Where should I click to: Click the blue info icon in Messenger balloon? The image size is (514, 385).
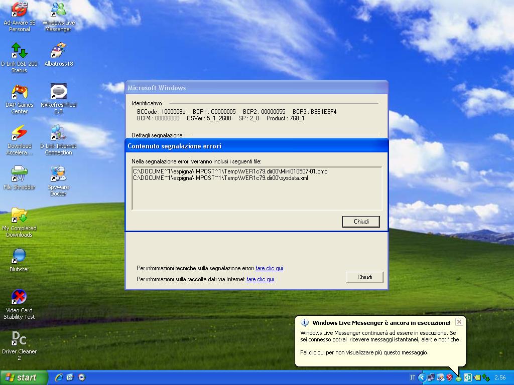(x=305, y=323)
